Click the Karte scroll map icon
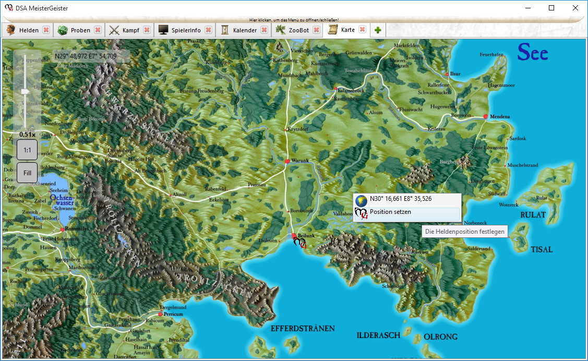588x361 pixels. 333,30
